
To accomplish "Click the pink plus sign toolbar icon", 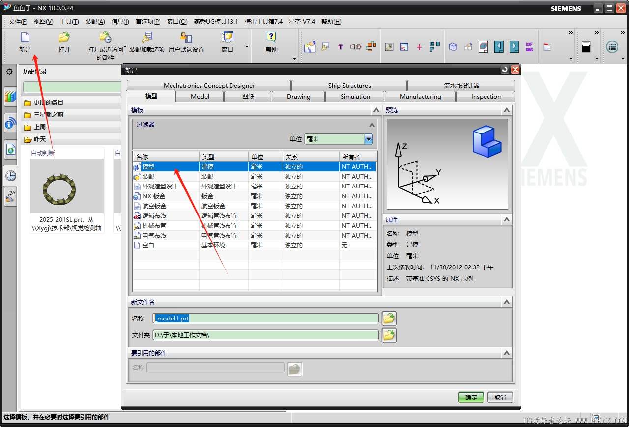I will click(x=419, y=47).
